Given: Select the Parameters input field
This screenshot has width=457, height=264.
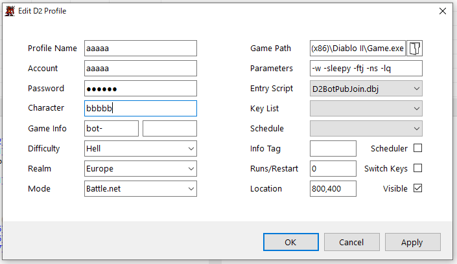Looking at the screenshot, I should tap(366, 69).
